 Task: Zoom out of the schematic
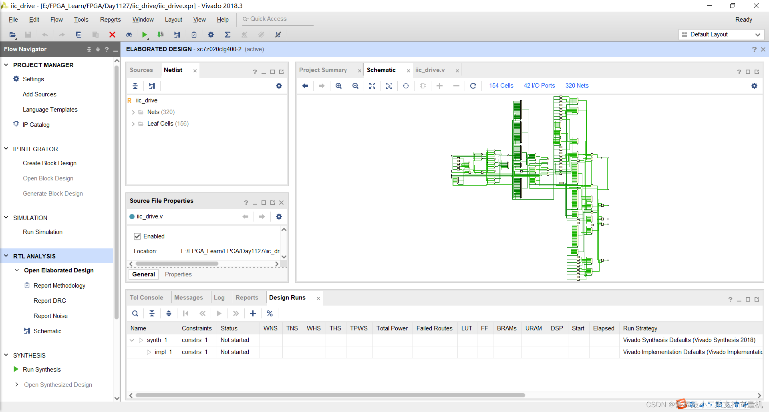pyautogui.click(x=355, y=86)
